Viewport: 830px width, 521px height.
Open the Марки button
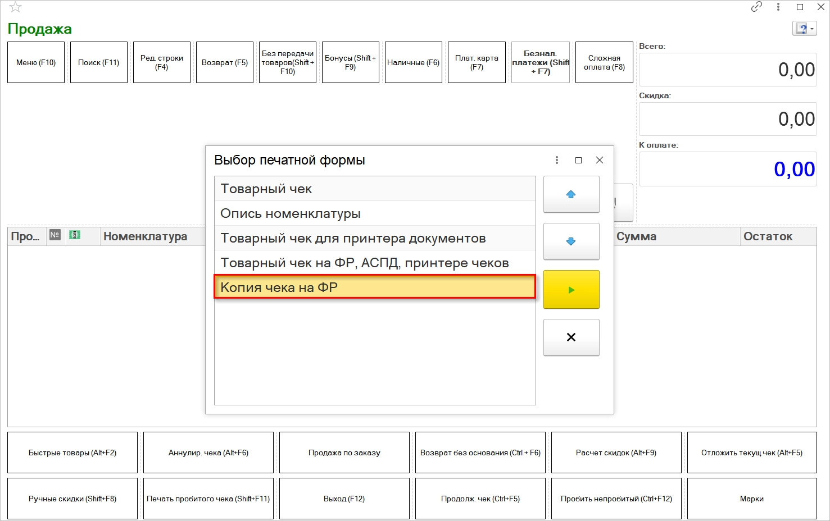(752, 499)
